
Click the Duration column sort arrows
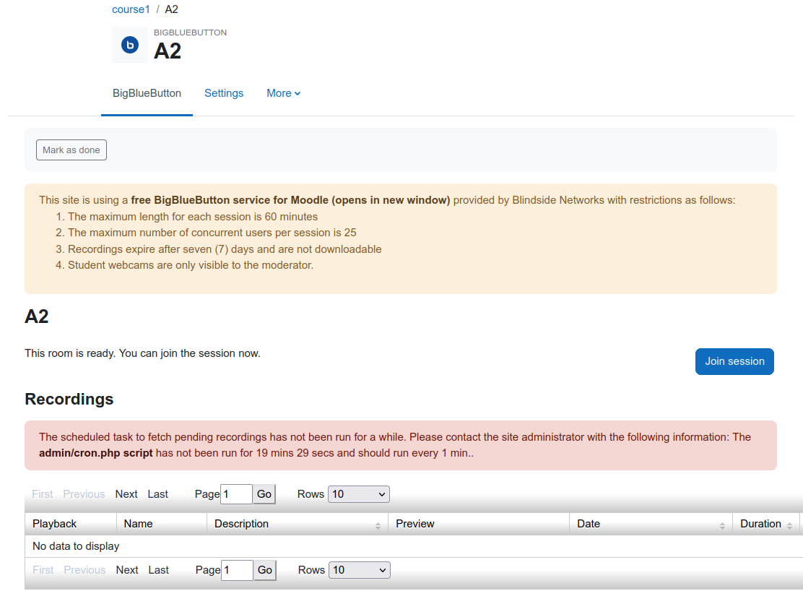[x=790, y=526]
